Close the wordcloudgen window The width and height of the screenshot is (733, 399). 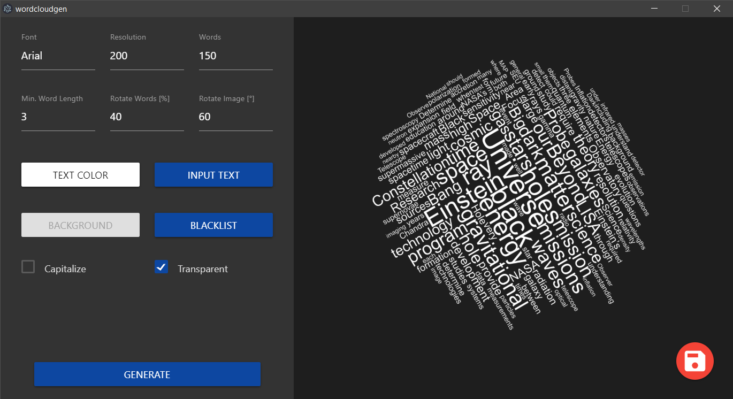coord(717,9)
